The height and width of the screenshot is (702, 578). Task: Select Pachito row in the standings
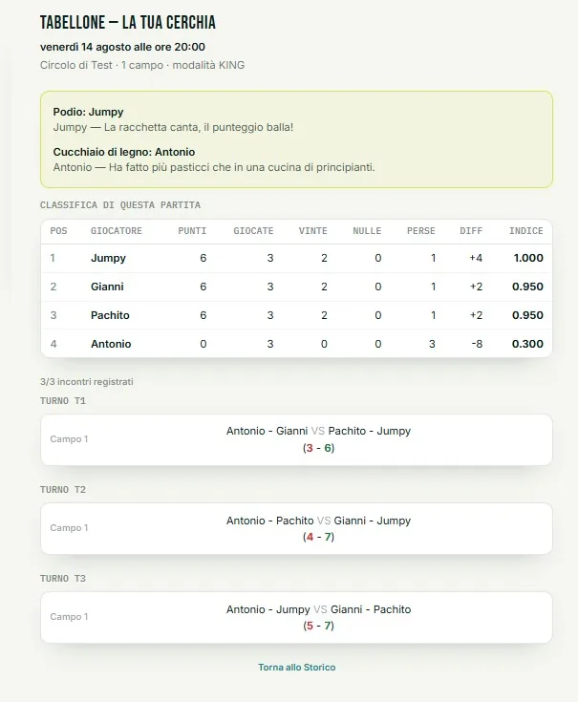296,315
